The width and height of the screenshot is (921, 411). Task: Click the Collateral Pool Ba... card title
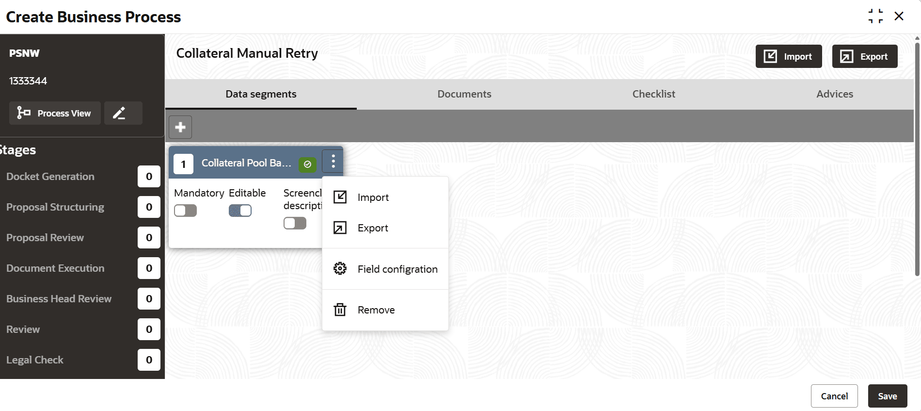pyautogui.click(x=246, y=163)
